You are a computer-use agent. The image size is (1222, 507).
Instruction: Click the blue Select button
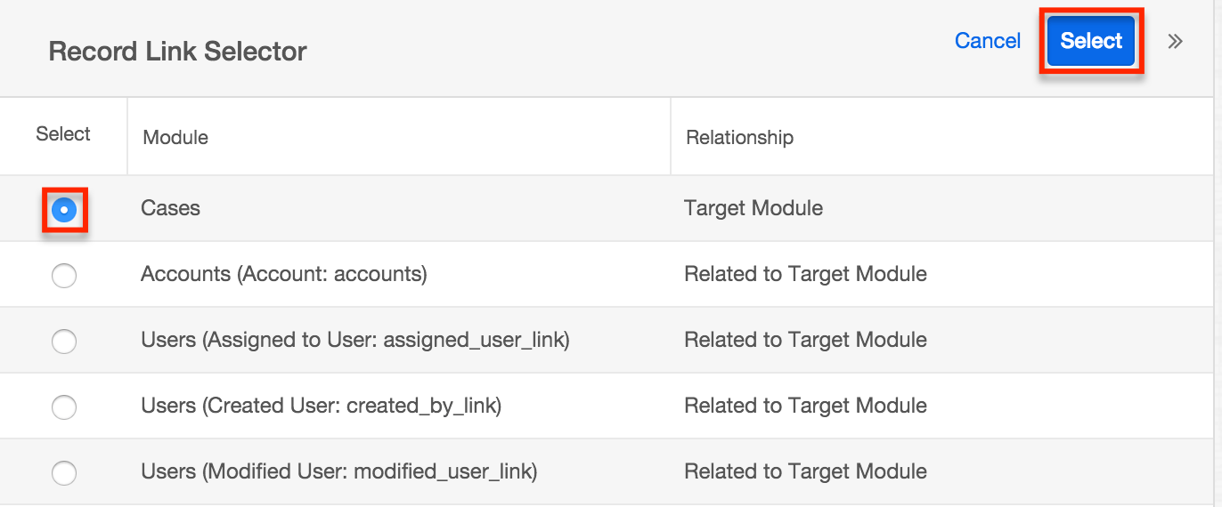(1091, 41)
